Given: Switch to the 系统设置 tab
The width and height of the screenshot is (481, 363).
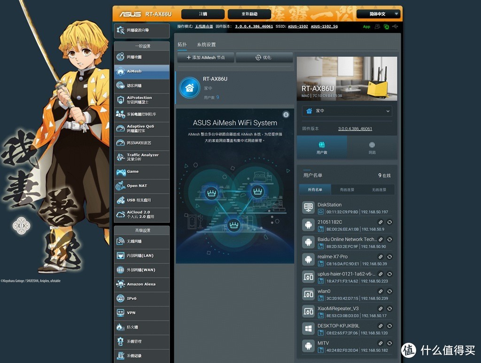Looking at the screenshot, I should click(206, 45).
